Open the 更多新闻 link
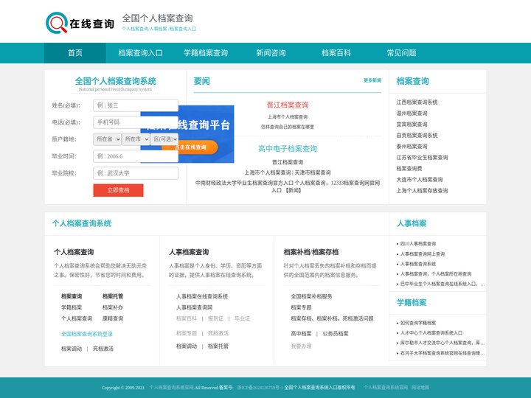Viewport: 531px width, 398px height. tap(372, 80)
